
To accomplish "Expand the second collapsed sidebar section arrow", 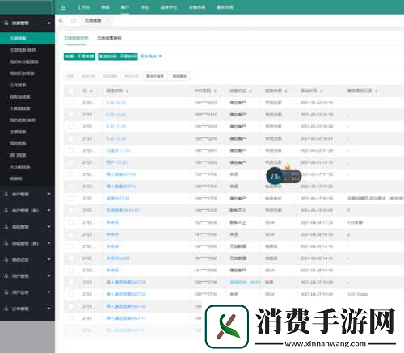I will (x=48, y=210).
